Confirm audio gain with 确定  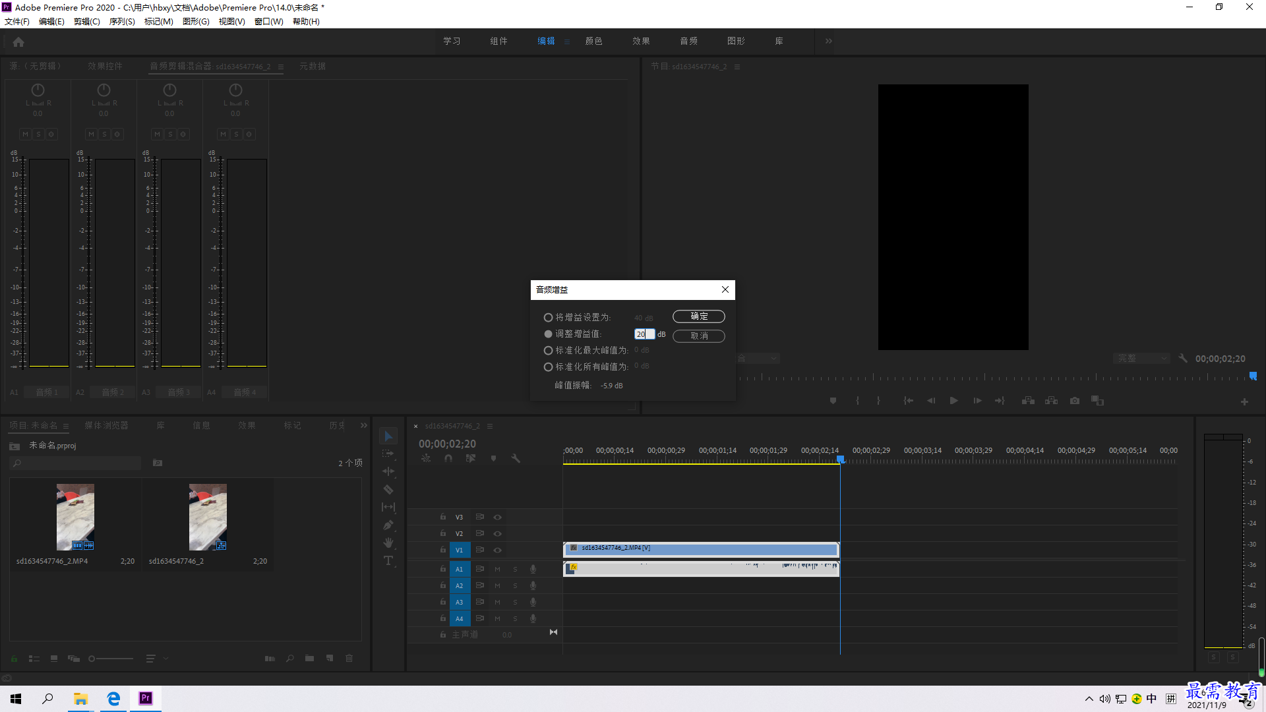(699, 316)
